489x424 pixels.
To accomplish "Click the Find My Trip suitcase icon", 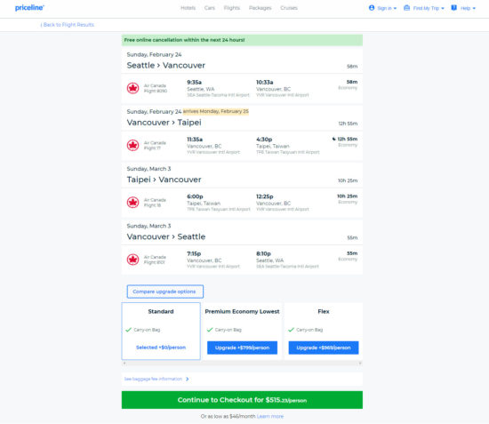I will 406,8.
